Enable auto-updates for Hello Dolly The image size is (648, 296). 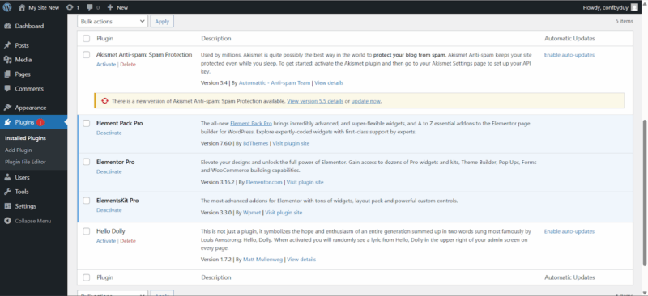pyautogui.click(x=569, y=231)
